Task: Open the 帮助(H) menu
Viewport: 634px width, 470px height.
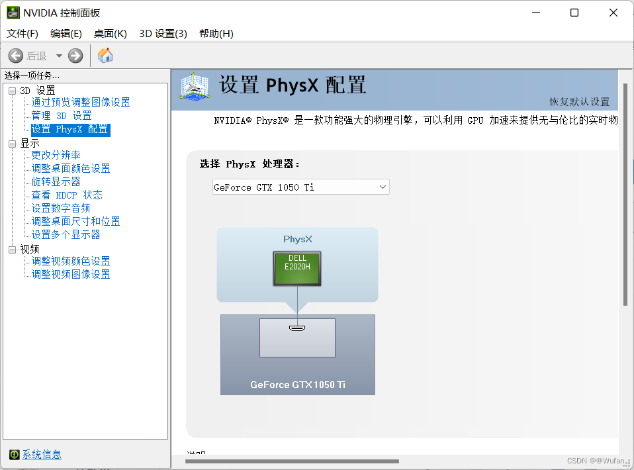Action: pos(216,34)
